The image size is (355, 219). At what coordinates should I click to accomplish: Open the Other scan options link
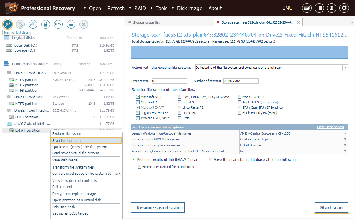click(331, 127)
